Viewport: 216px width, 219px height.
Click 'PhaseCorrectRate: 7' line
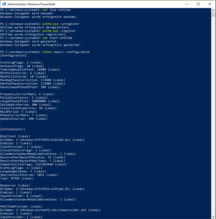click(x=24, y=115)
